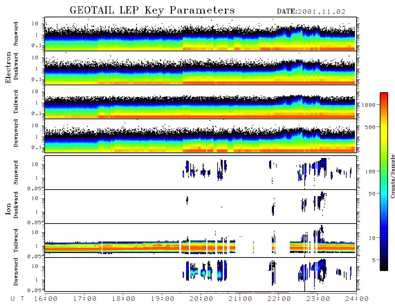Image resolution: width=395 pixels, height=305 pixels.
Task: Click the vertical "Electron" group label
Action: point(8,67)
